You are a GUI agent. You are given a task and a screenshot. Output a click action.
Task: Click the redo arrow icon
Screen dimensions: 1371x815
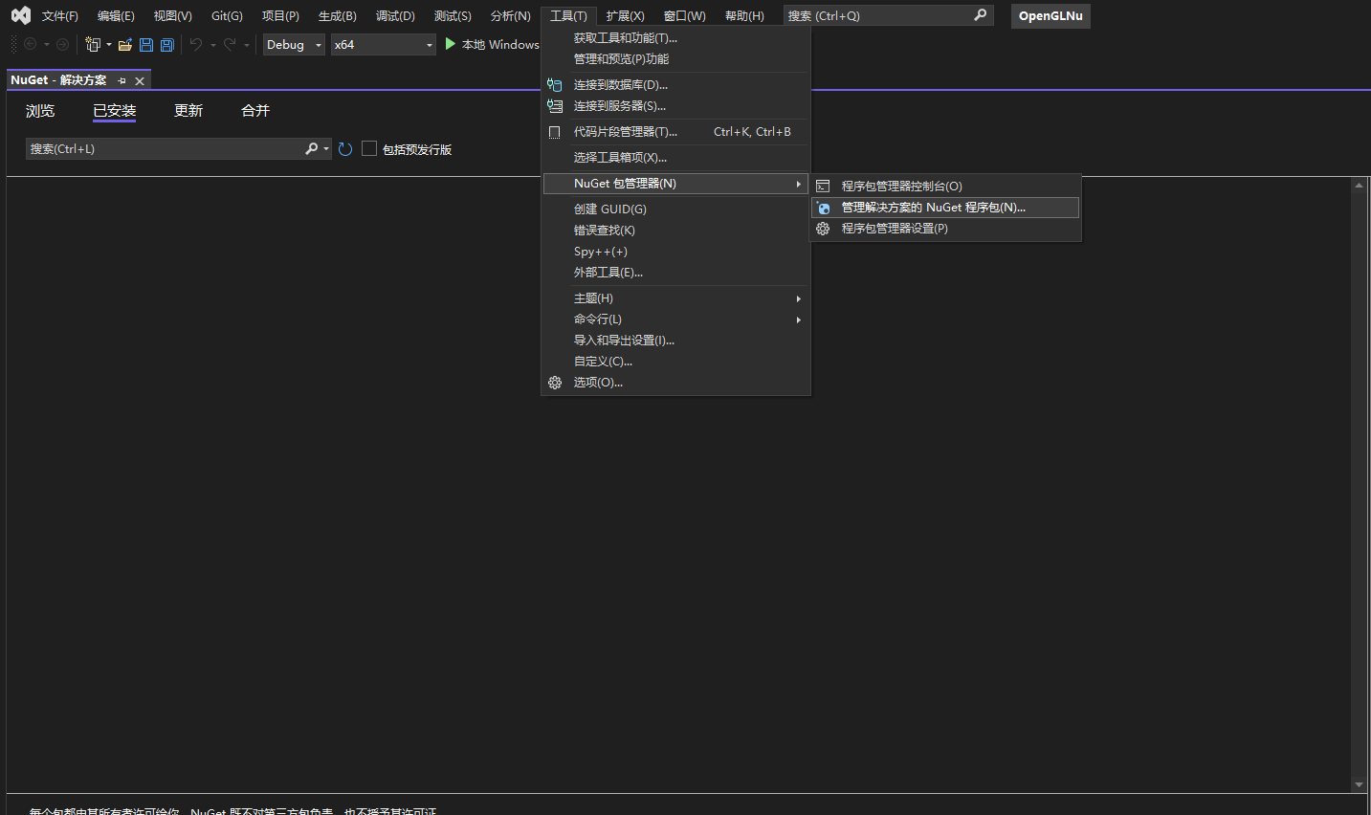click(230, 44)
